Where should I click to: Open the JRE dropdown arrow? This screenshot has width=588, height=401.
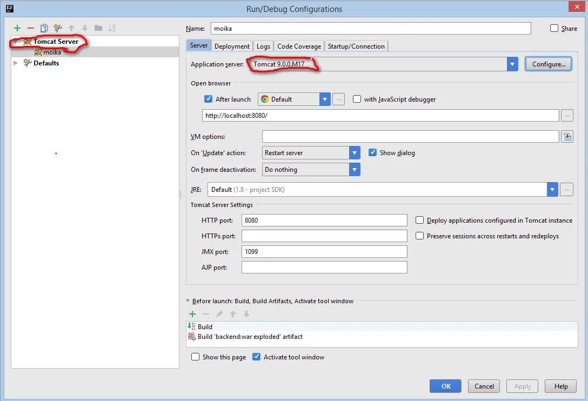coord(552,190)
